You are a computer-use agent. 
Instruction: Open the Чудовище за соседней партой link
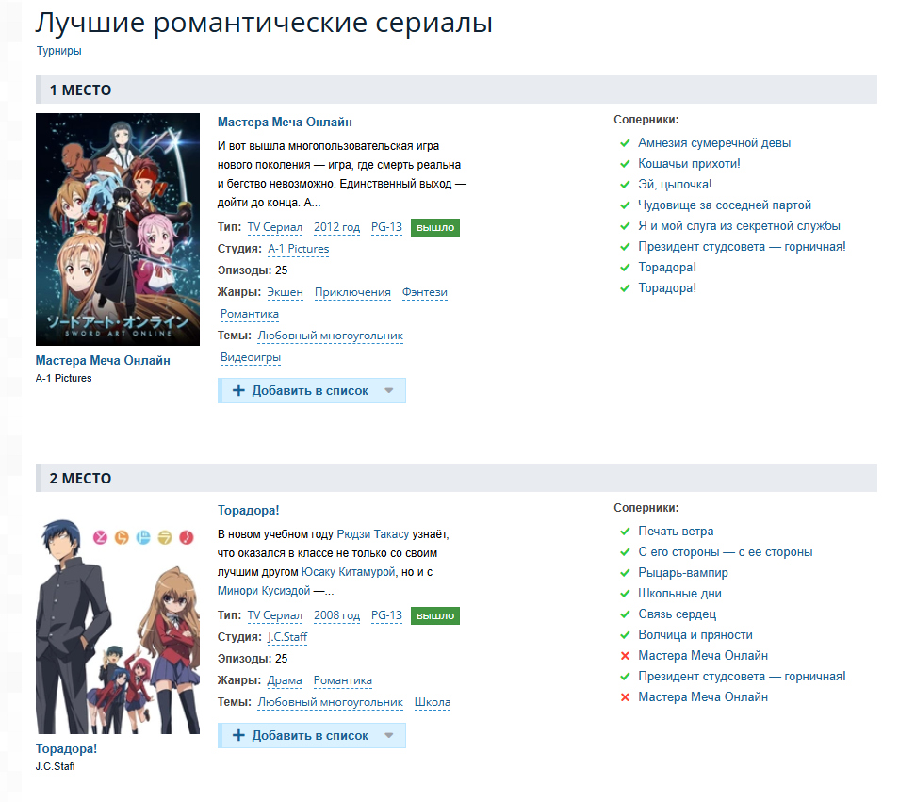[x=725, y=205]
